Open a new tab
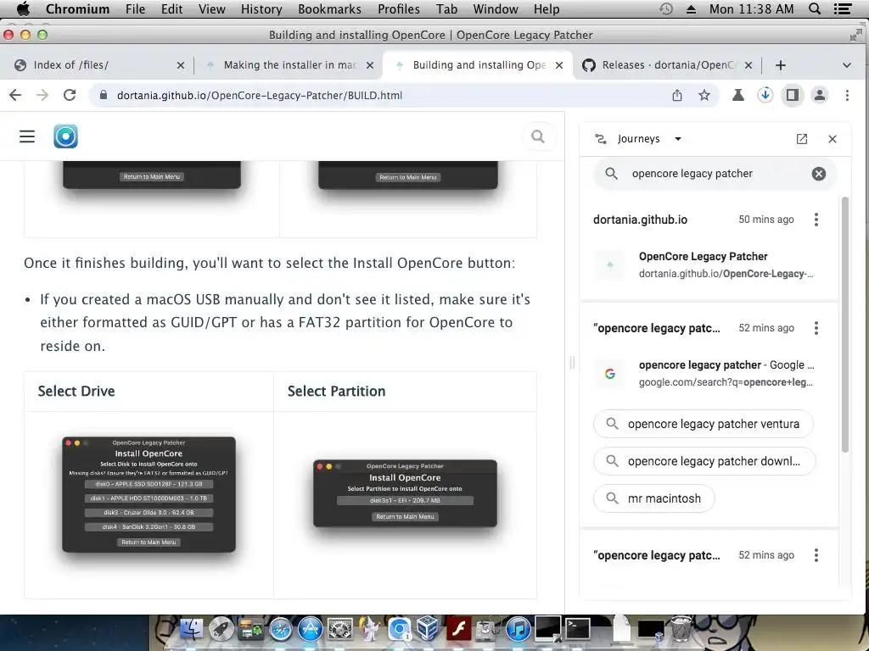 [781, 65]
